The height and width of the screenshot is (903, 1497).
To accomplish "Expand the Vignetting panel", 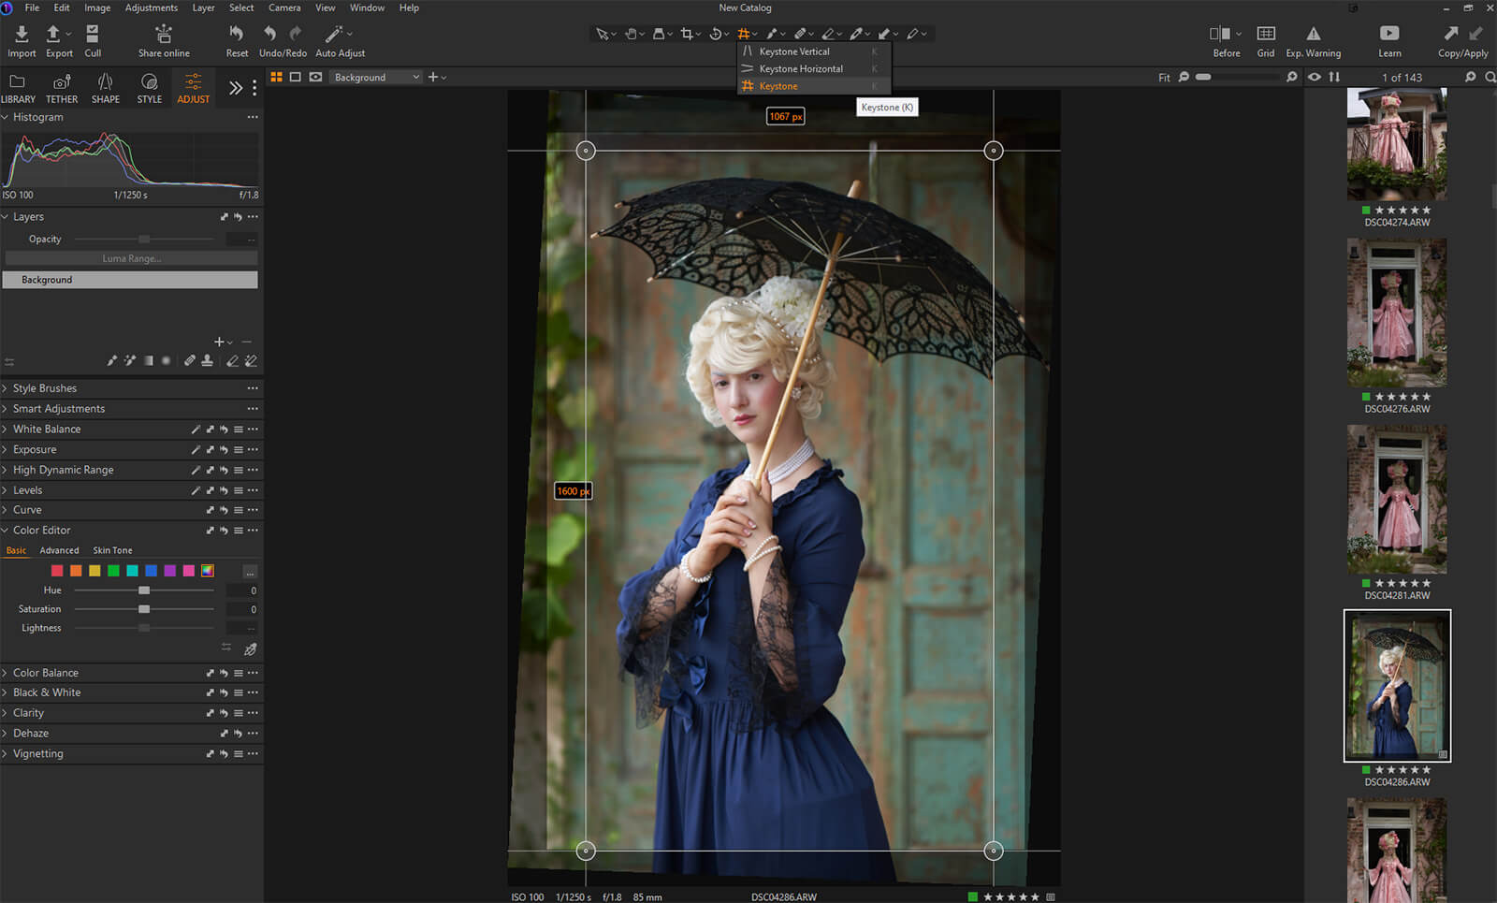I will (38, 754).
